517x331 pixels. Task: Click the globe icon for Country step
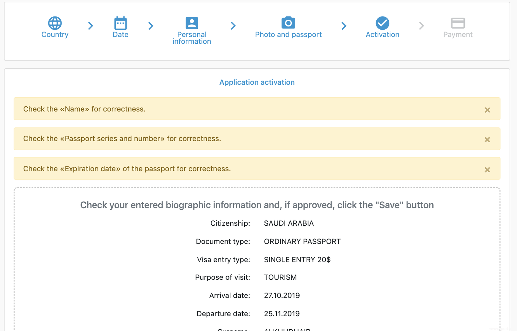(55, 23)
